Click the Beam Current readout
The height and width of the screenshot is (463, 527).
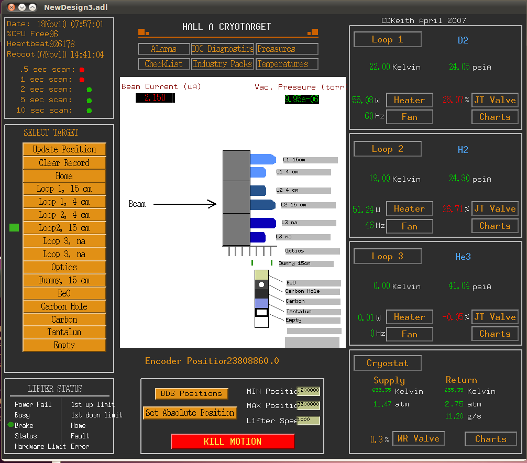155,98
